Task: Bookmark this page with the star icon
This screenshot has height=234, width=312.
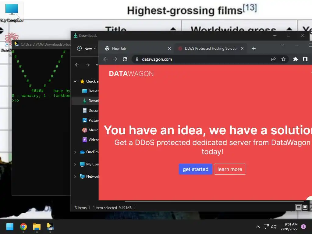Action: [283, 59]
